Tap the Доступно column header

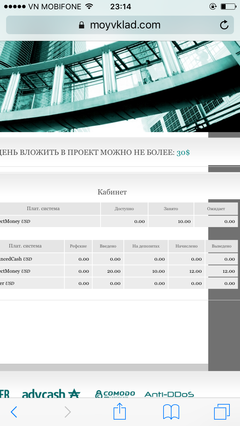124,209
